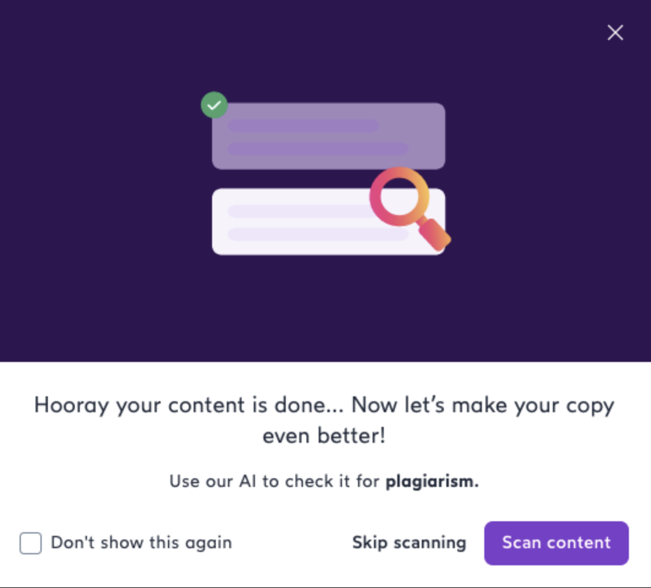Click the green checkmark badge
Screen dimensions: 651x588
pos(214,105)
